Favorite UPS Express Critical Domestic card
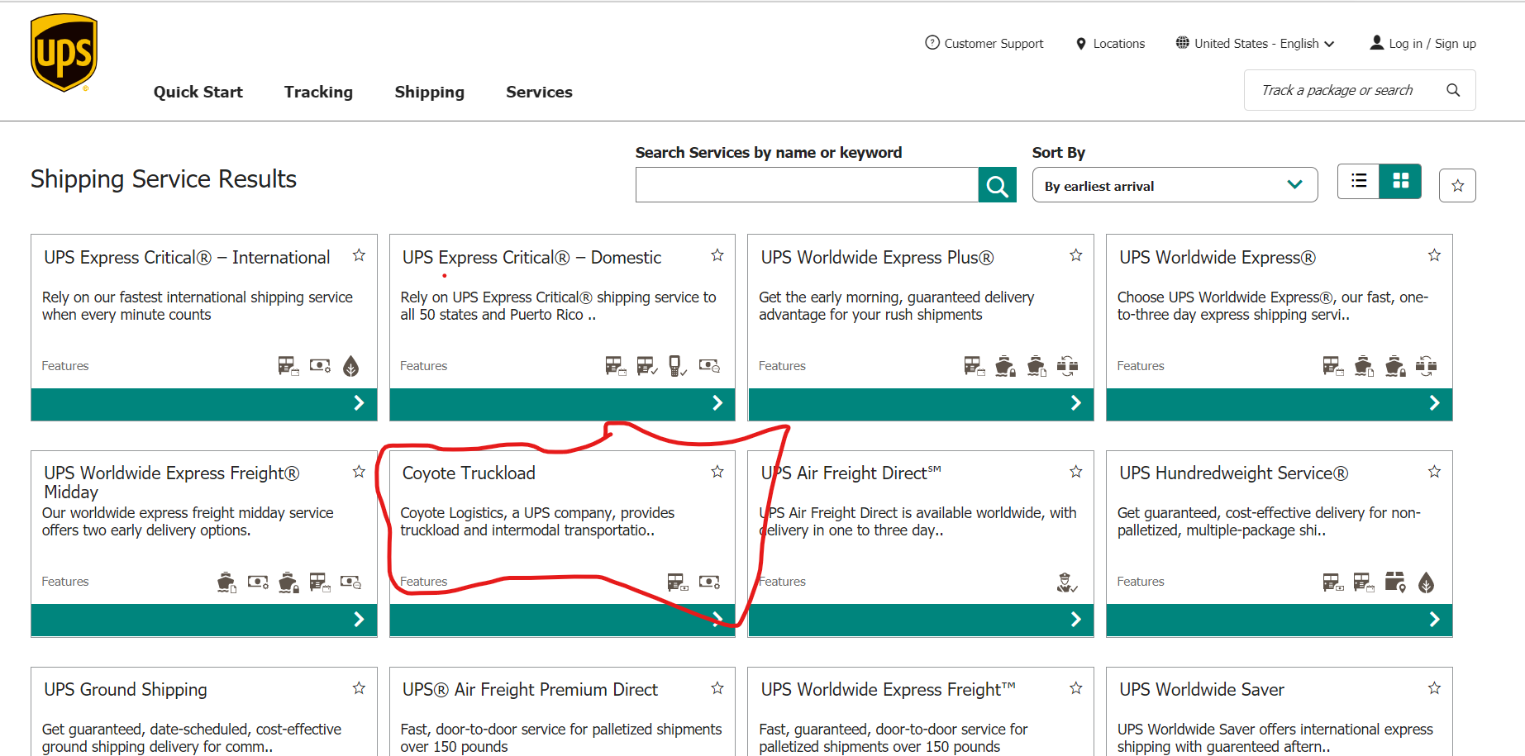The image size is (1525, 756). (717, 255)
